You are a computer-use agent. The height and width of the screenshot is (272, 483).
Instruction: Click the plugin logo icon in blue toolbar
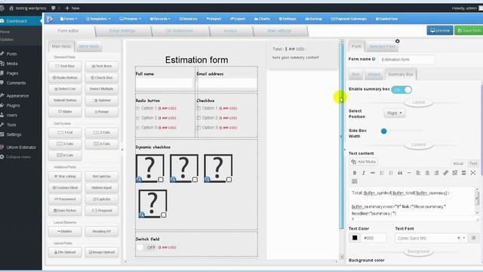pyautogui.click(x=50, y=19)
